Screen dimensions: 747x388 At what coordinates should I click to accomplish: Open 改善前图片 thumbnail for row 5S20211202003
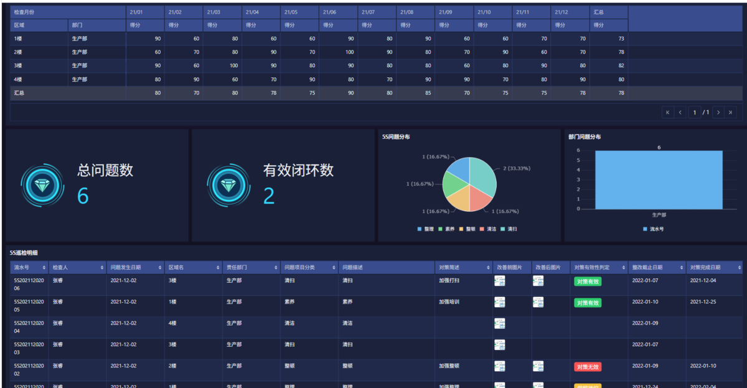(x=500, y=344)
